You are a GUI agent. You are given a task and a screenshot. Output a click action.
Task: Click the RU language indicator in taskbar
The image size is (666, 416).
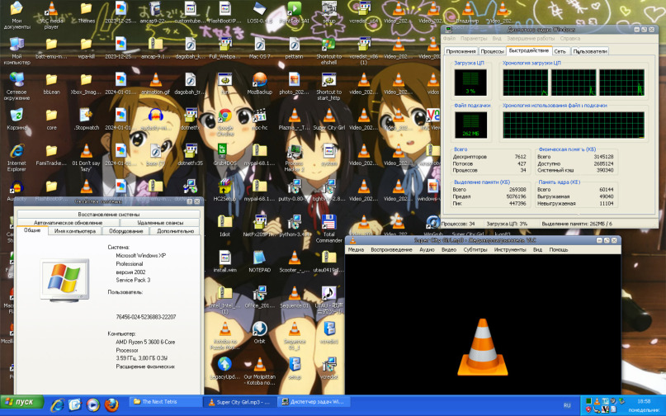pyautogui.click(x=566, y=405)
